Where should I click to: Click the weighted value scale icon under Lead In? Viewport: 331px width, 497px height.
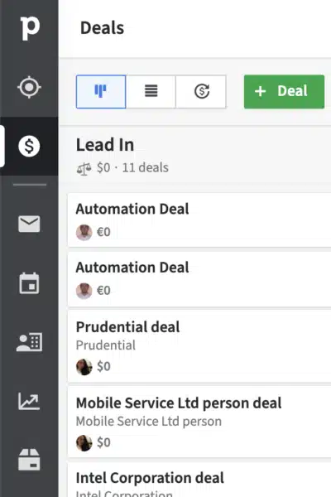pos(84,168)
